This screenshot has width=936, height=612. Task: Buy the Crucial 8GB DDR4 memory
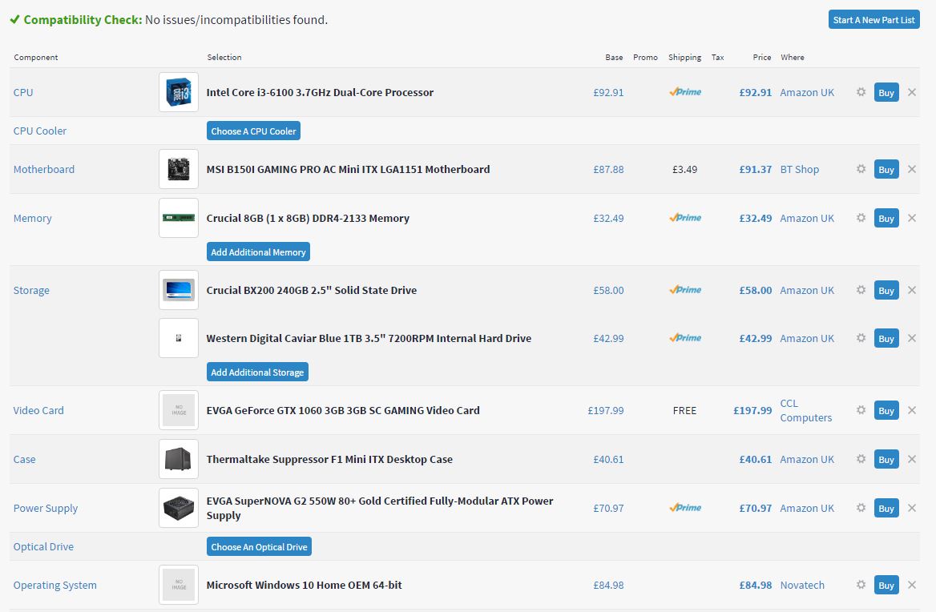click(x=886, y=218)
